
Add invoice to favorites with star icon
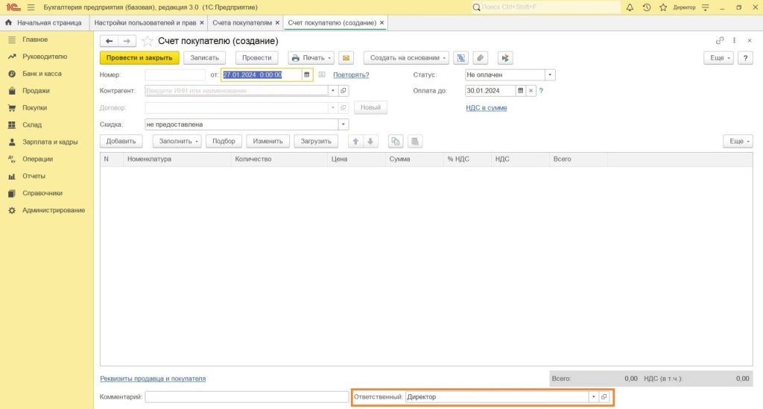coord(148,41)
